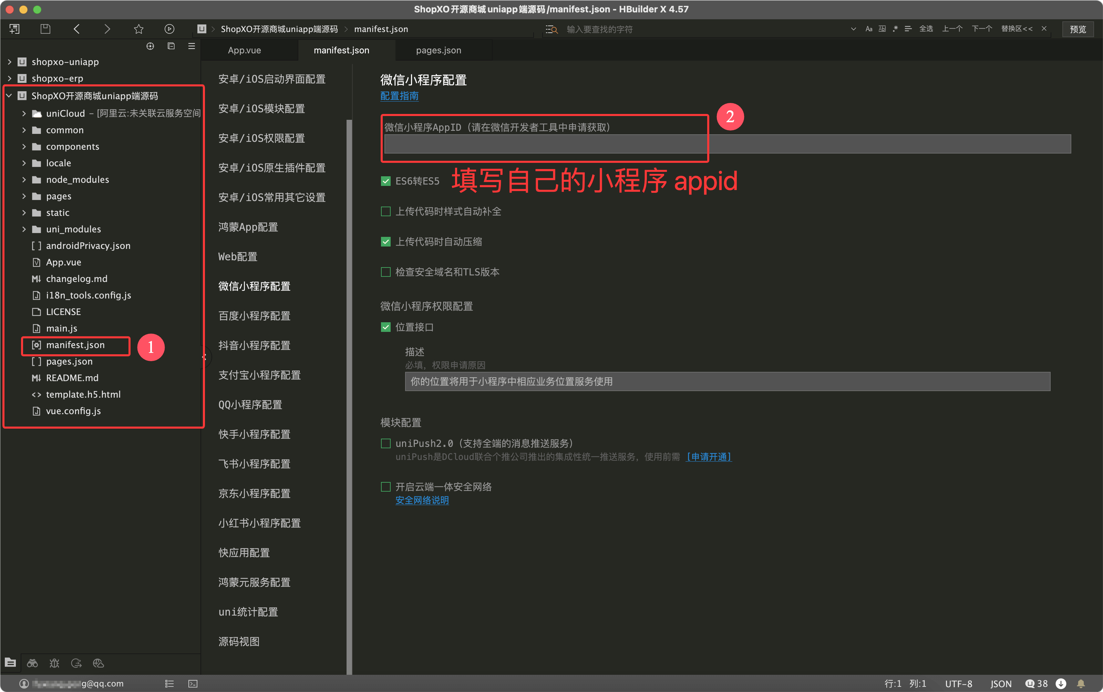Open the terminal icon in status bar
Screen dimensions: 1103x692
(193, 683)
